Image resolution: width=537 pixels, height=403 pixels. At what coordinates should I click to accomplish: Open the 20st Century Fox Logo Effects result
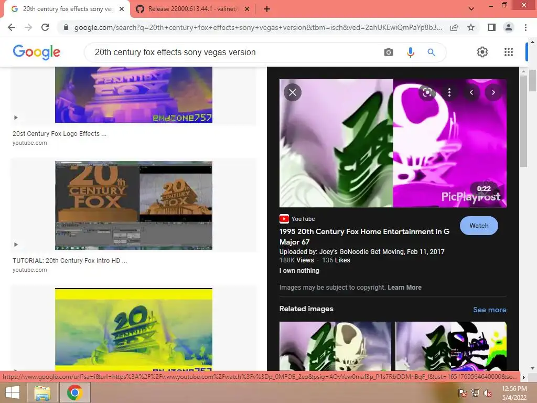click(59, 134)
